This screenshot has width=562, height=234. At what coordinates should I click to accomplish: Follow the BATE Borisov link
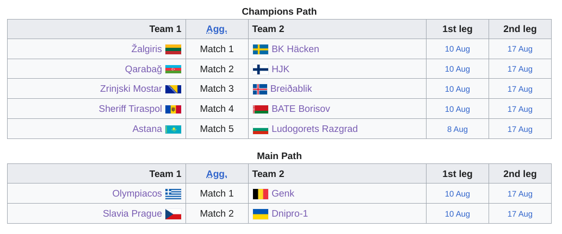(x=301, y=109)
